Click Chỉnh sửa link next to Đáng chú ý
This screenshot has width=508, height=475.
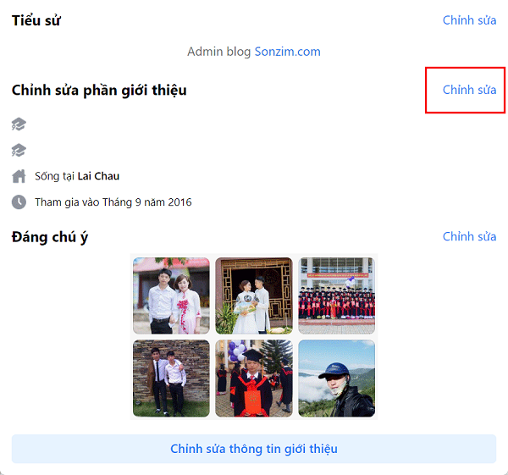469,236
